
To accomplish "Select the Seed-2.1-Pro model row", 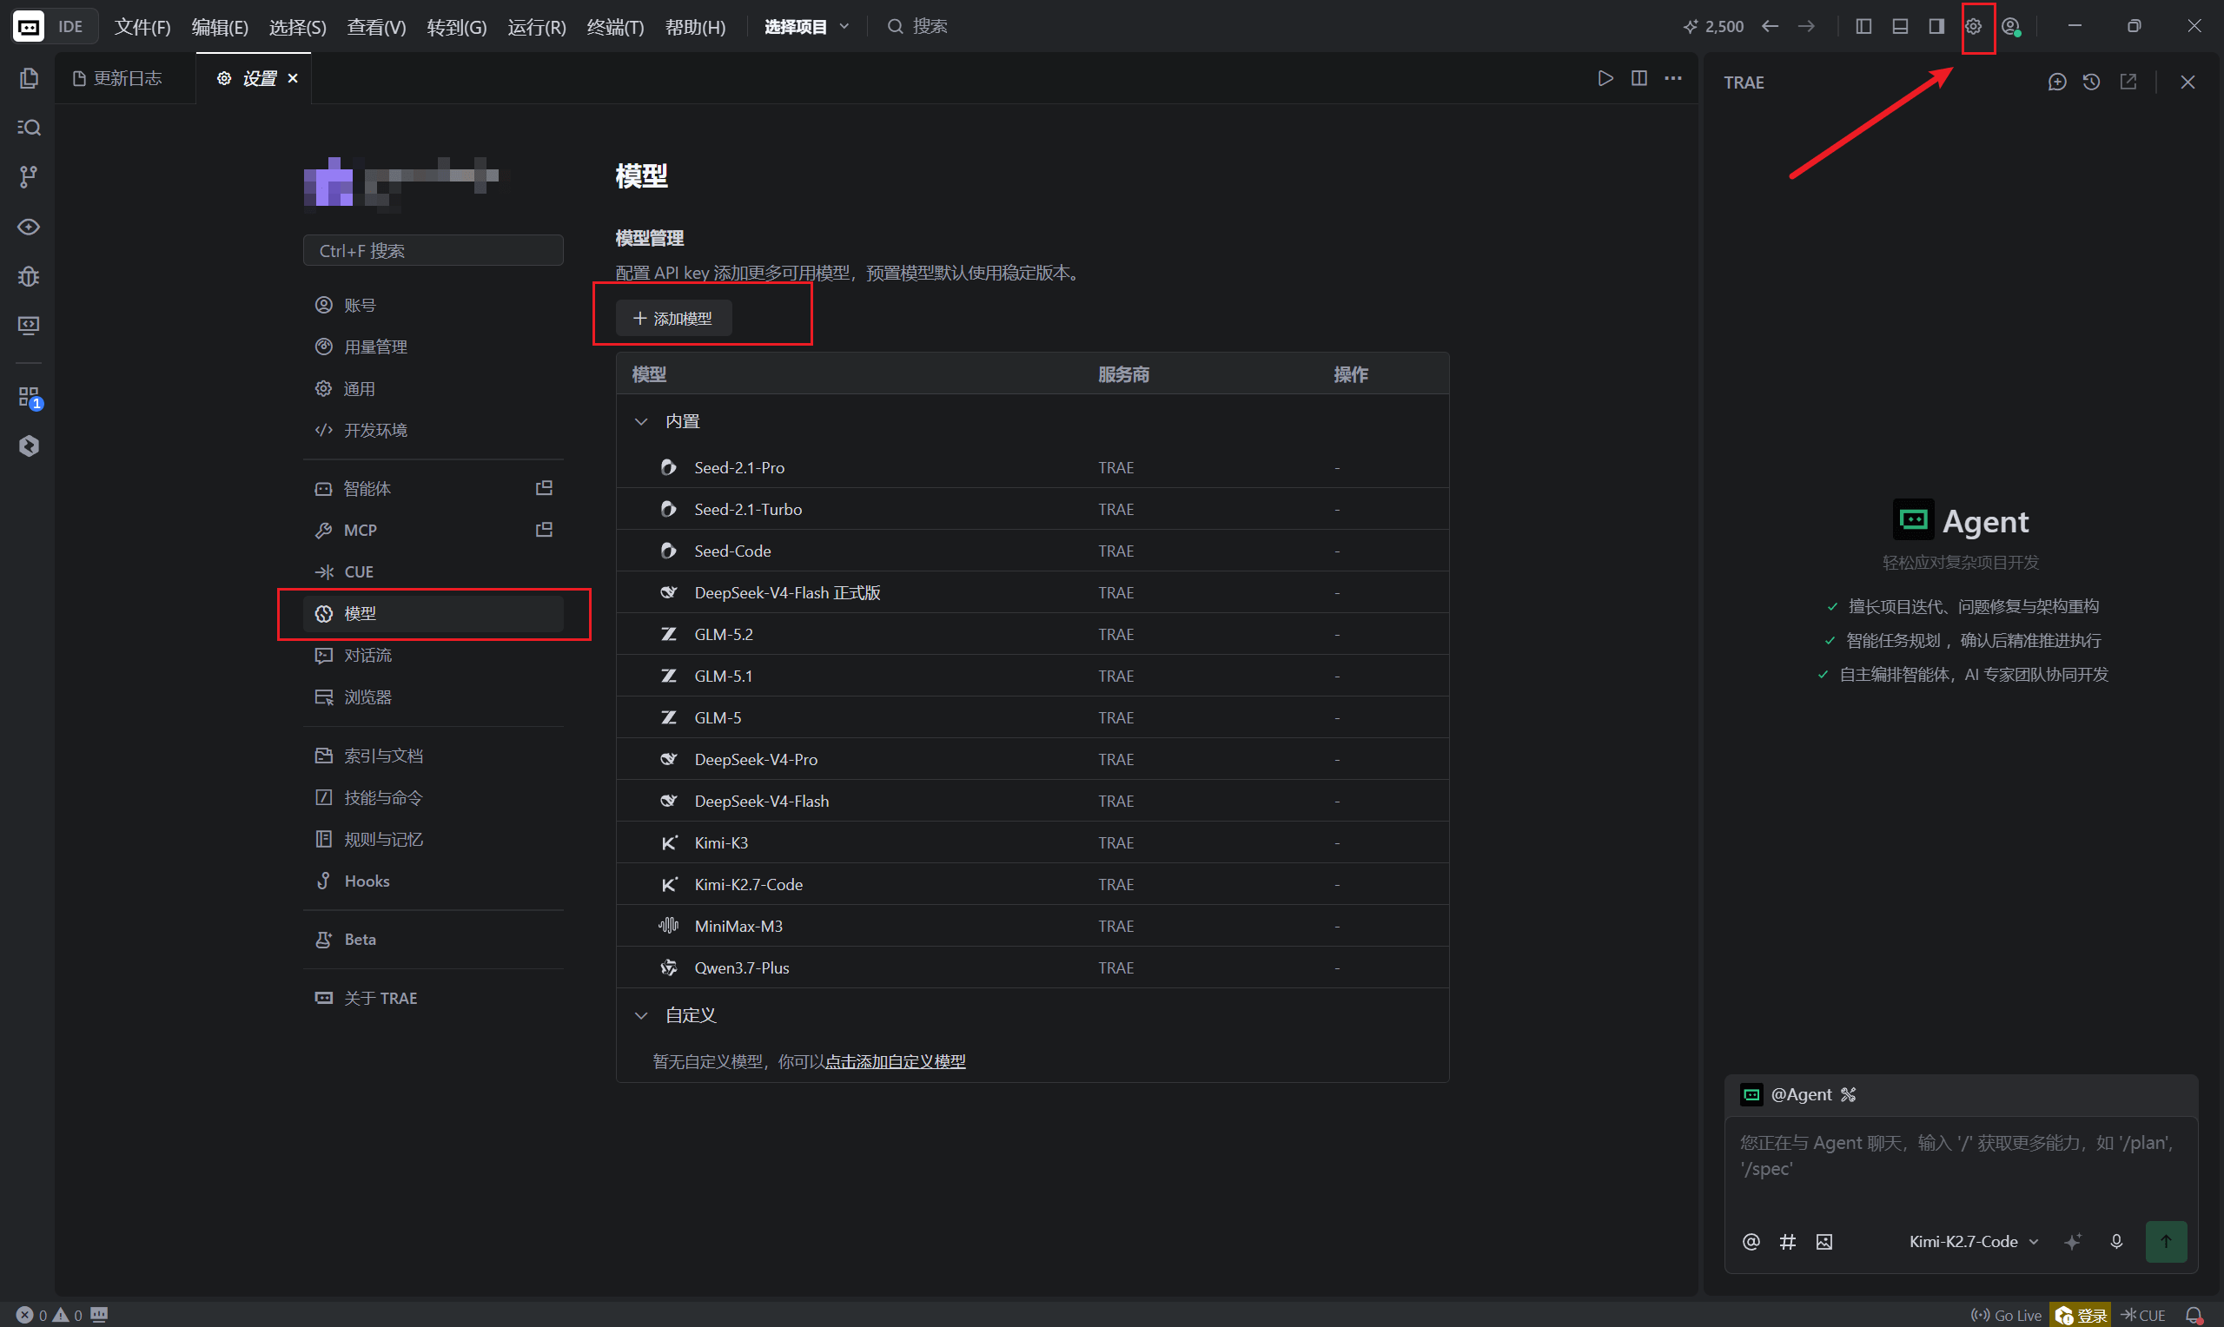I will pyautogui.click(x=1033, y=468).
